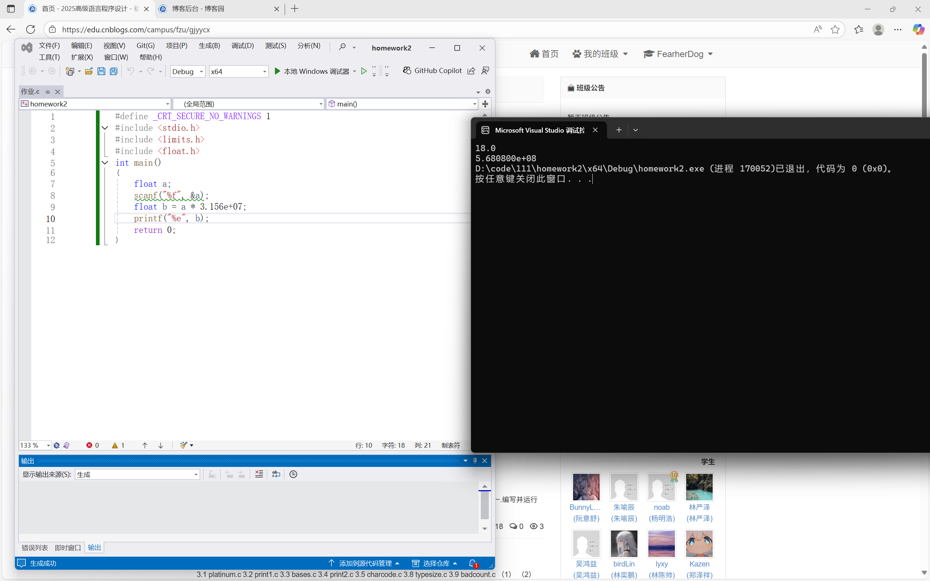
Task: Click 添加到源代码管理 in status bar
Action: 365,563
